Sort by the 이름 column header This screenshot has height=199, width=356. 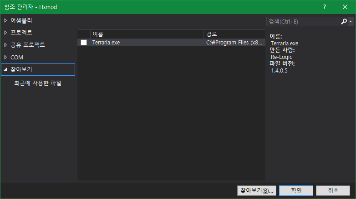pos(147,34)
